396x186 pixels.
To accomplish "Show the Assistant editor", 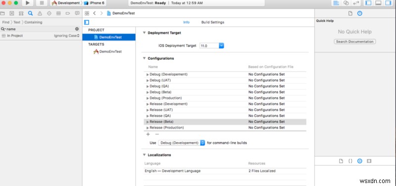I will [346, 3].
